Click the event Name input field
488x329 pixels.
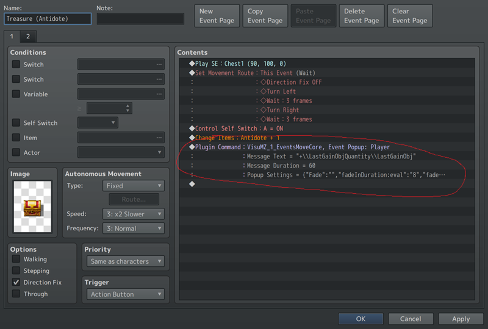coord(48,19)
